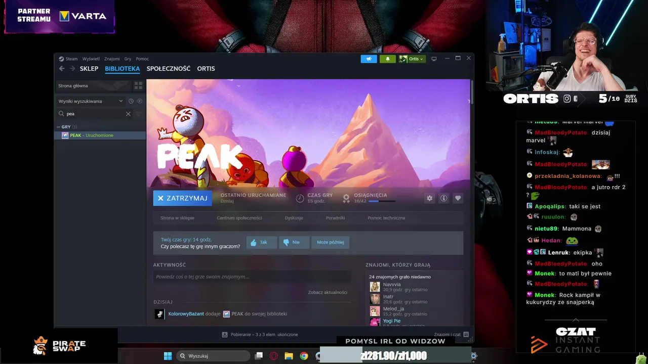Viewport: 648px width, 364px height.
Task: Open Task View on the taskbar
Action: [259, 356]
